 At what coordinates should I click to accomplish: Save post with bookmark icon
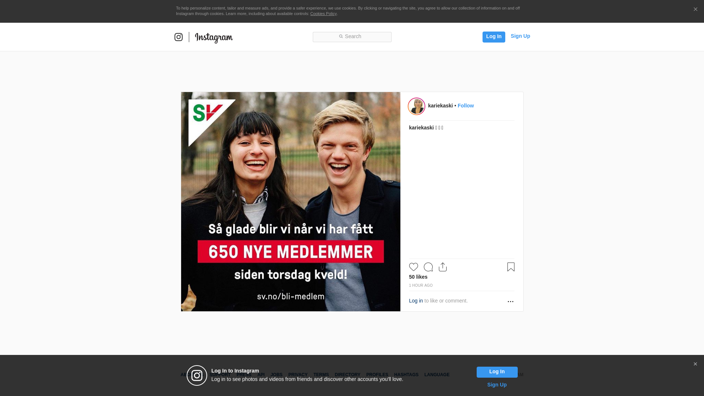511,267
